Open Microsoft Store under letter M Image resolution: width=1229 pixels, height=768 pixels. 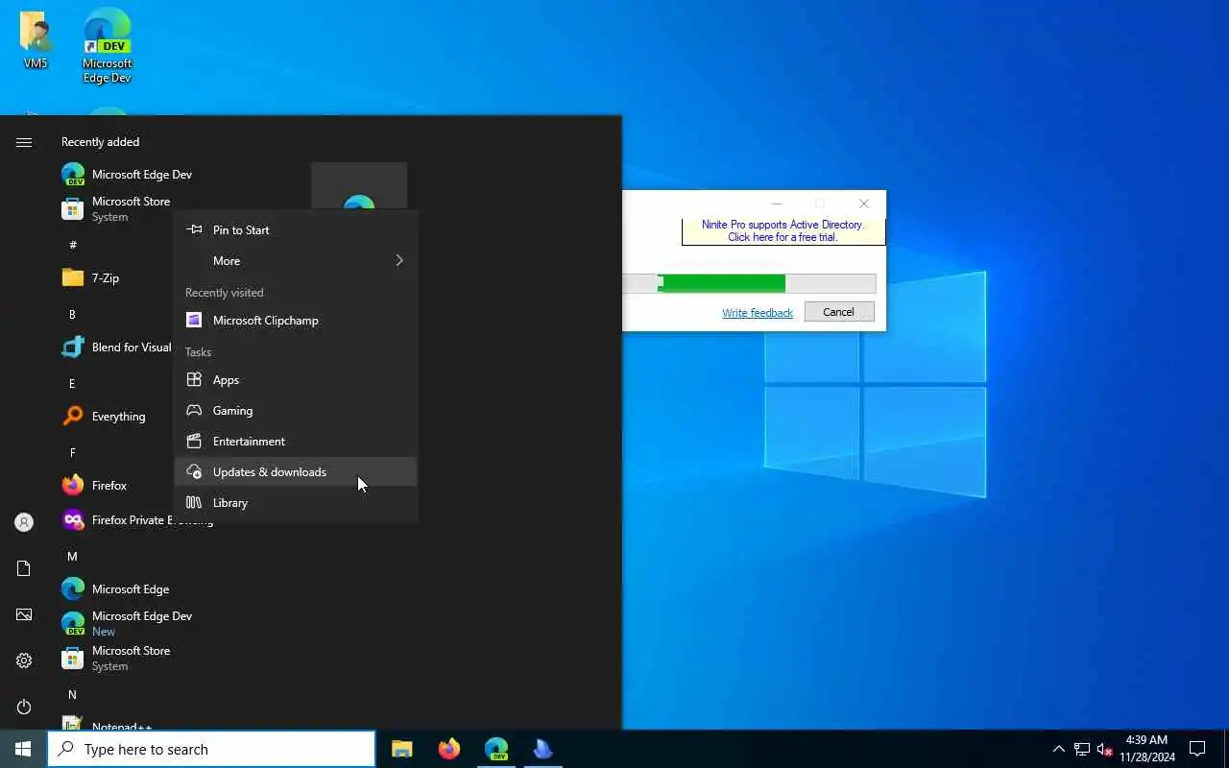point(115,659)
